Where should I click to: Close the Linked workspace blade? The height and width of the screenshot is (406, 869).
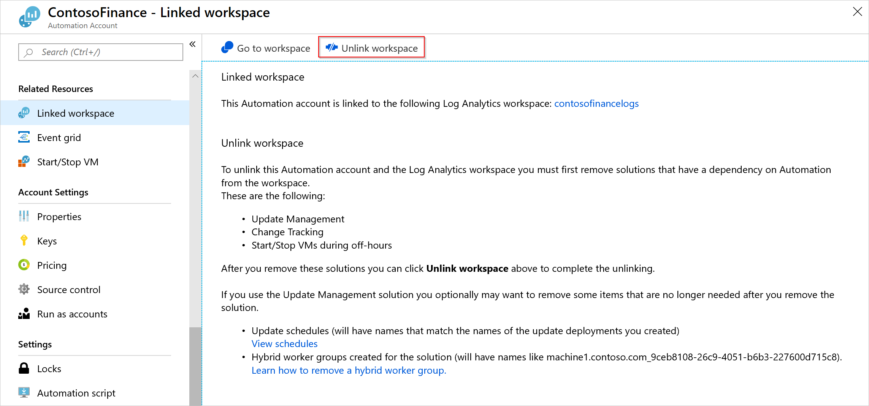pos(857,12)
